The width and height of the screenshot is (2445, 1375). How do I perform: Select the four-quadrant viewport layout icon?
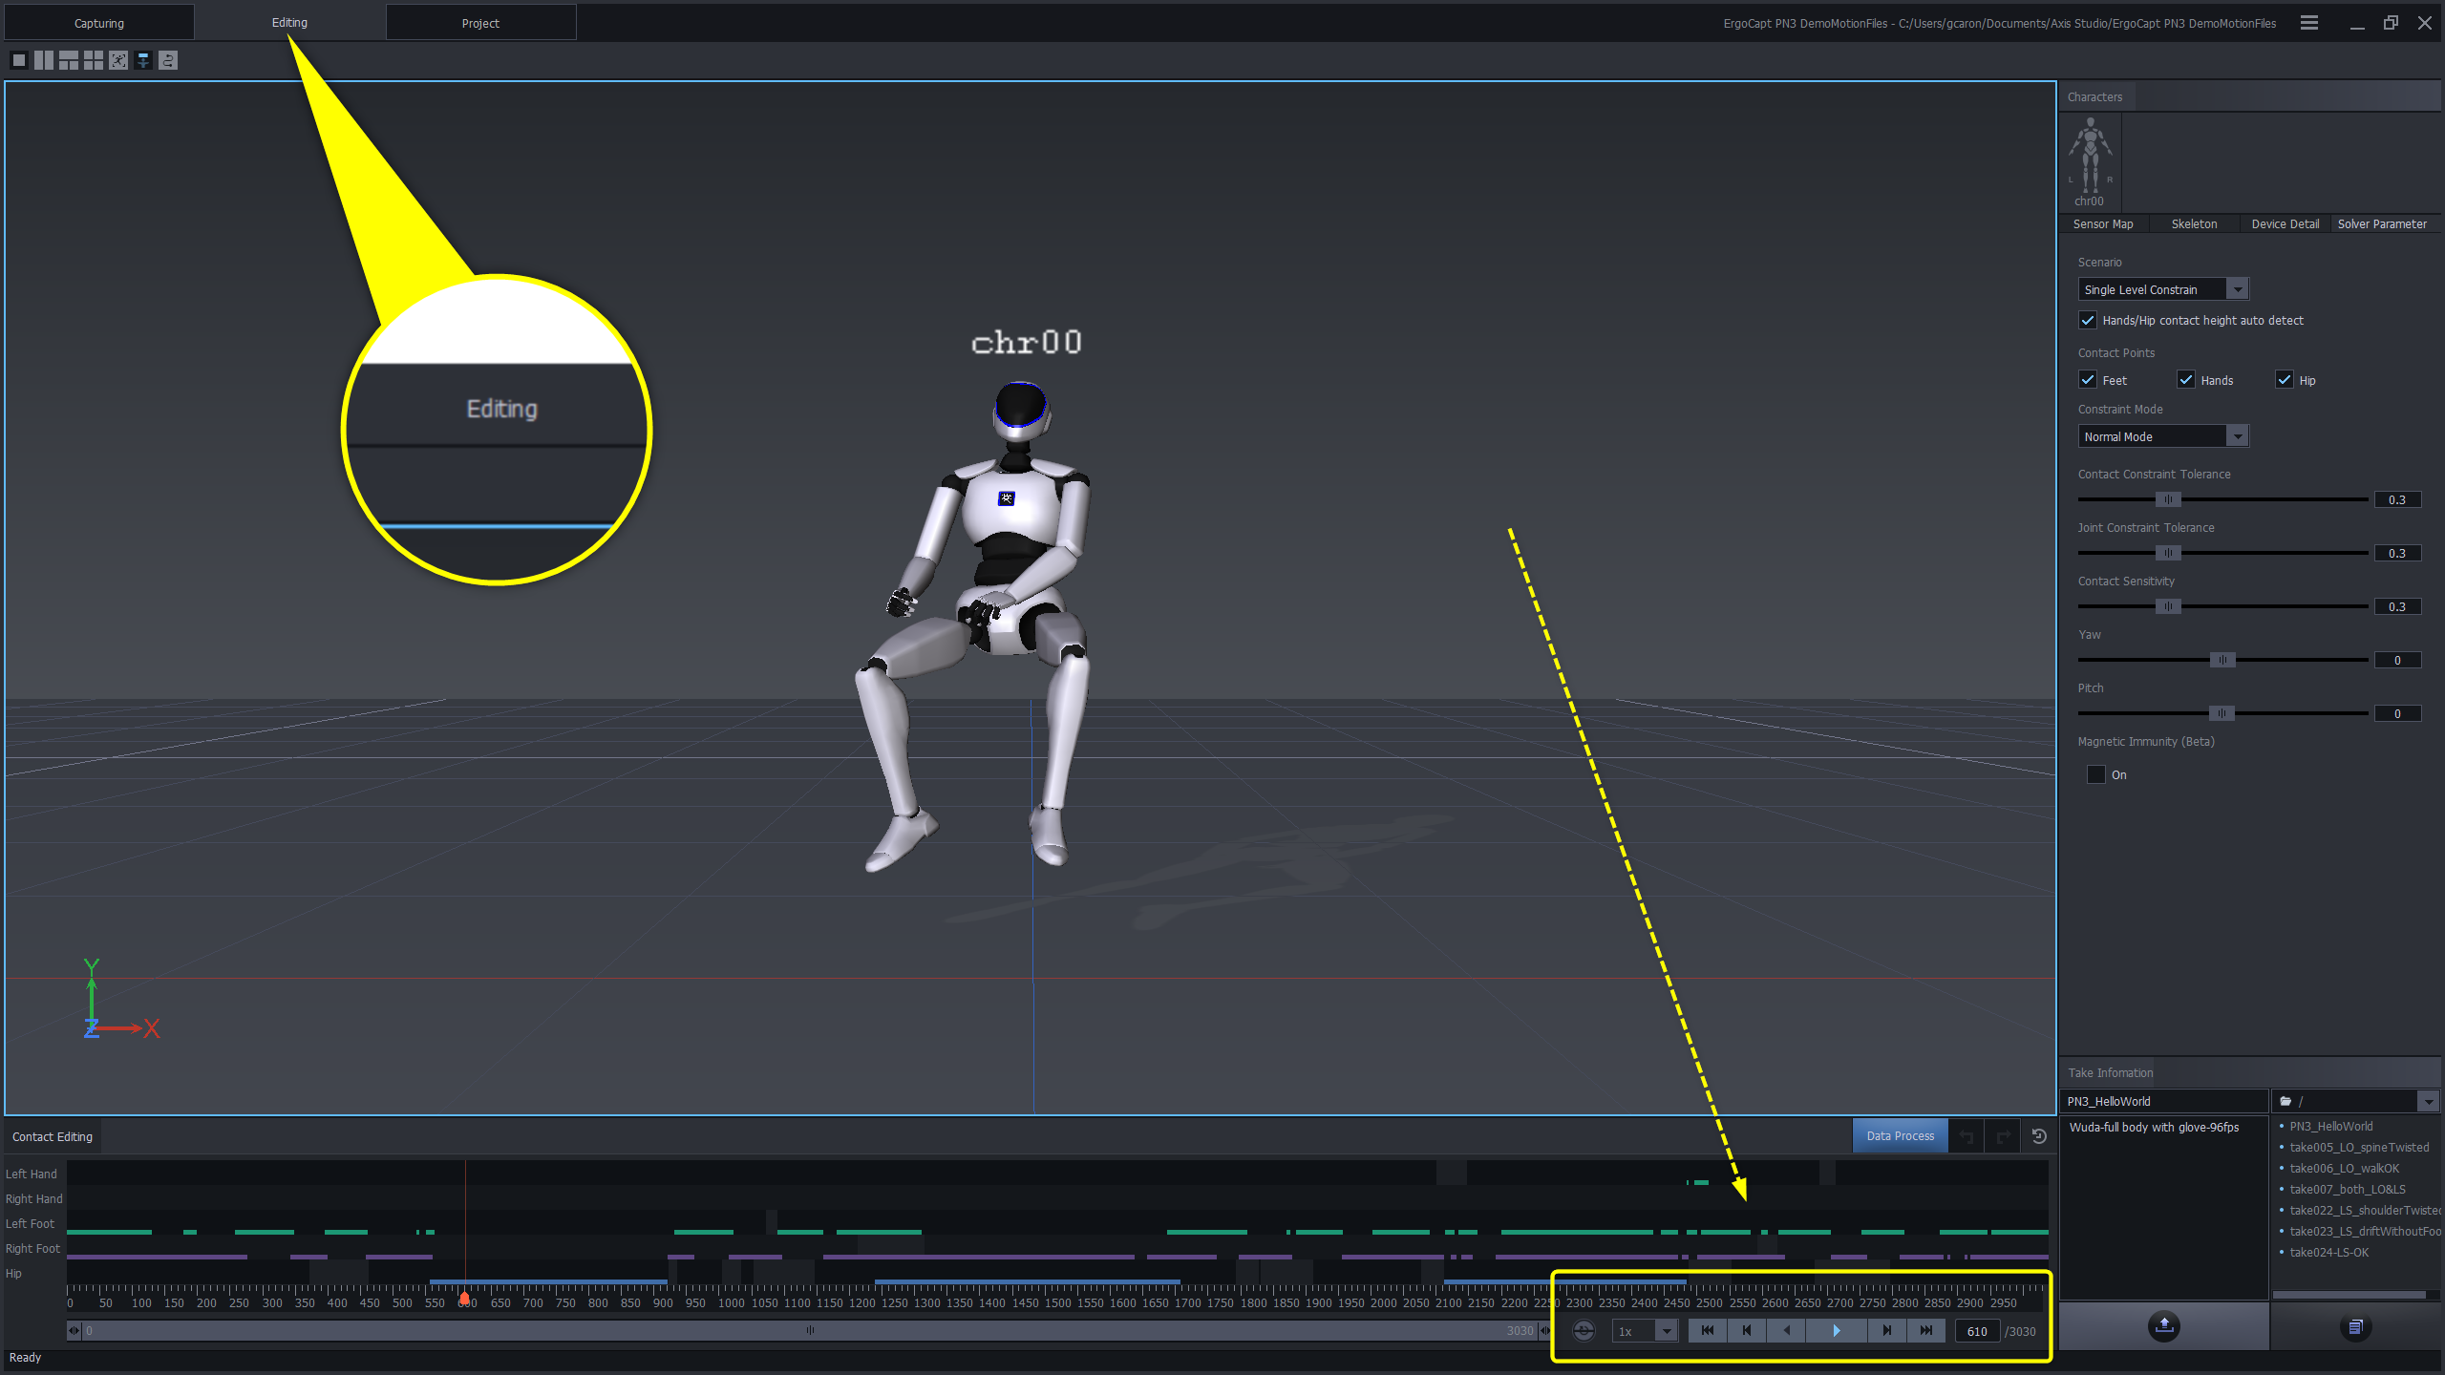(x=94, y=60)
